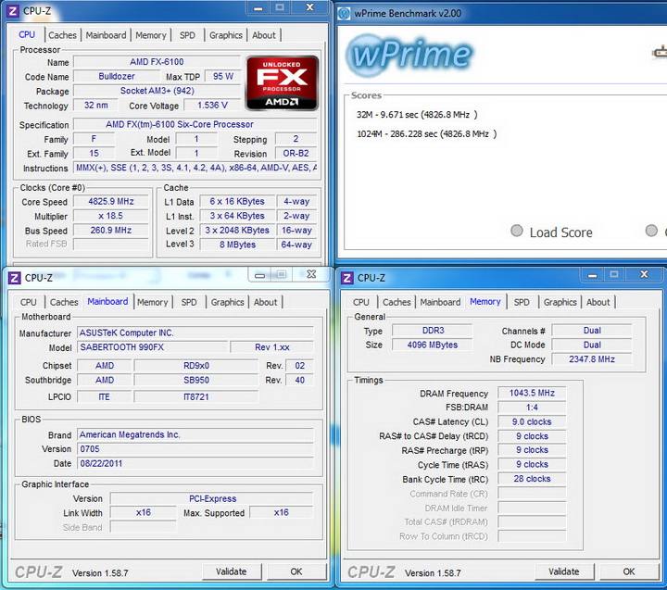Open Mainboard tab in the Memory CPU-Z window
Image resolution: width=667 pixels, height=590 pixels.
click(x=440, y=302)
